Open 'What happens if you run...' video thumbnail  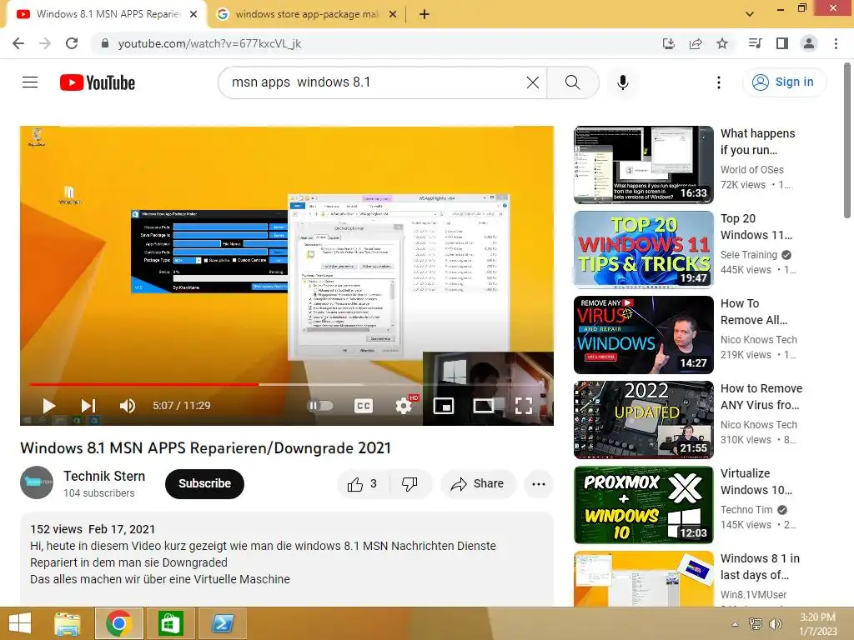pyautogui.click(x=644, y=165)
